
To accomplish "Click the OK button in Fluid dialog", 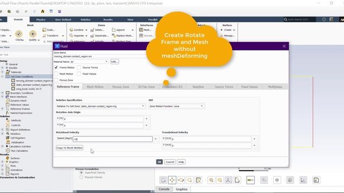I will point(159,162).
